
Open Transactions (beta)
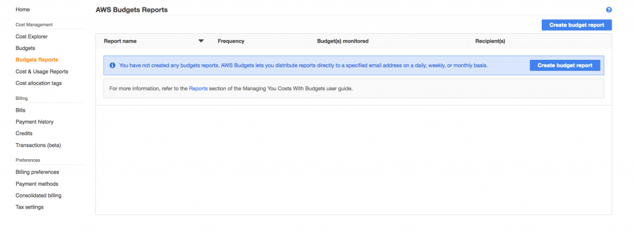click(x=38, y=146)
